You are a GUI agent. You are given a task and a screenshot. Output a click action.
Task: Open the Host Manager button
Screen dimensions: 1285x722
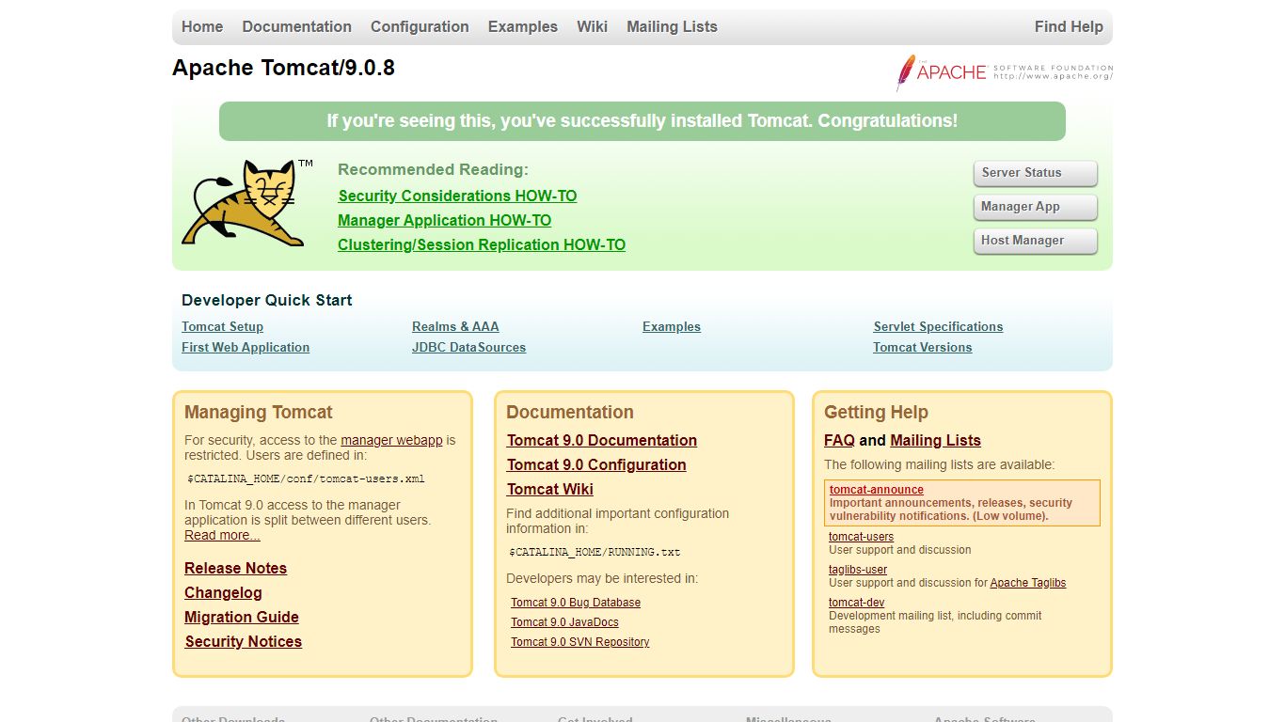[x=1035, y=241]
